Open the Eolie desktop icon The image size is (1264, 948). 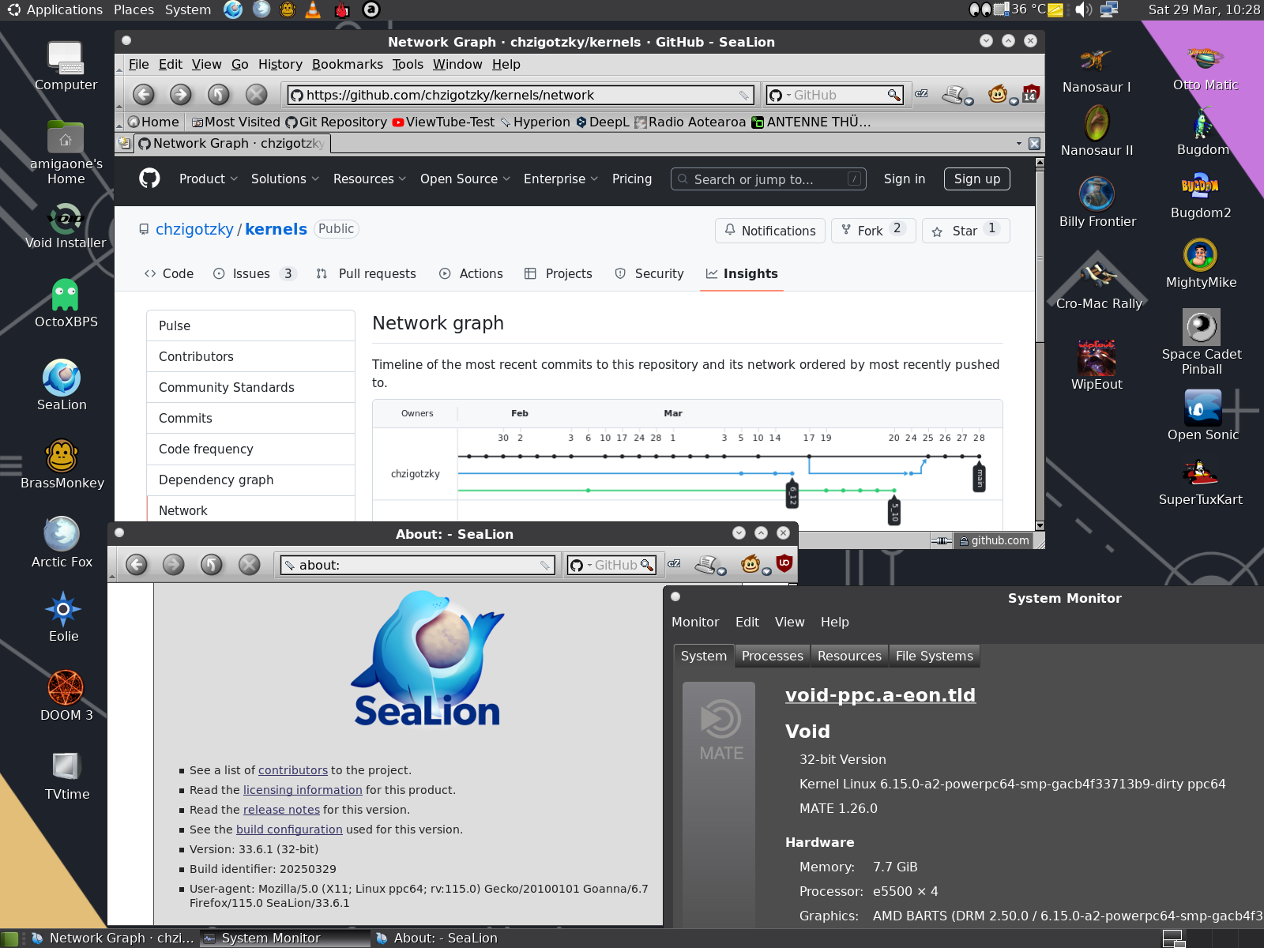63,617
